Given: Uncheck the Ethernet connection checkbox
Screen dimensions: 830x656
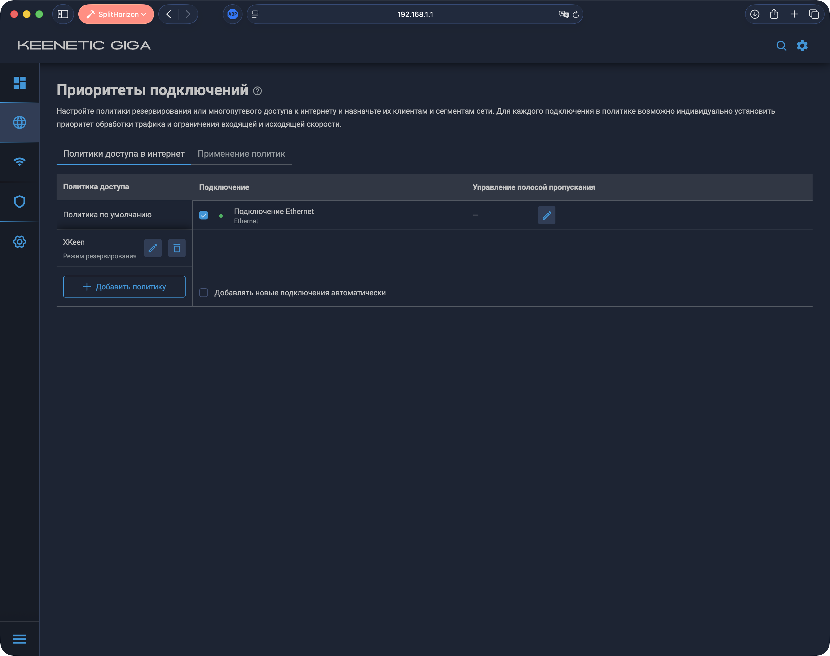Looking at the screenshot, I should tap(204, 215).
